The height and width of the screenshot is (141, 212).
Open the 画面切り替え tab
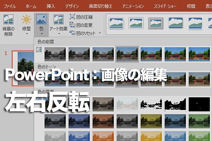[x=100, y=6]
